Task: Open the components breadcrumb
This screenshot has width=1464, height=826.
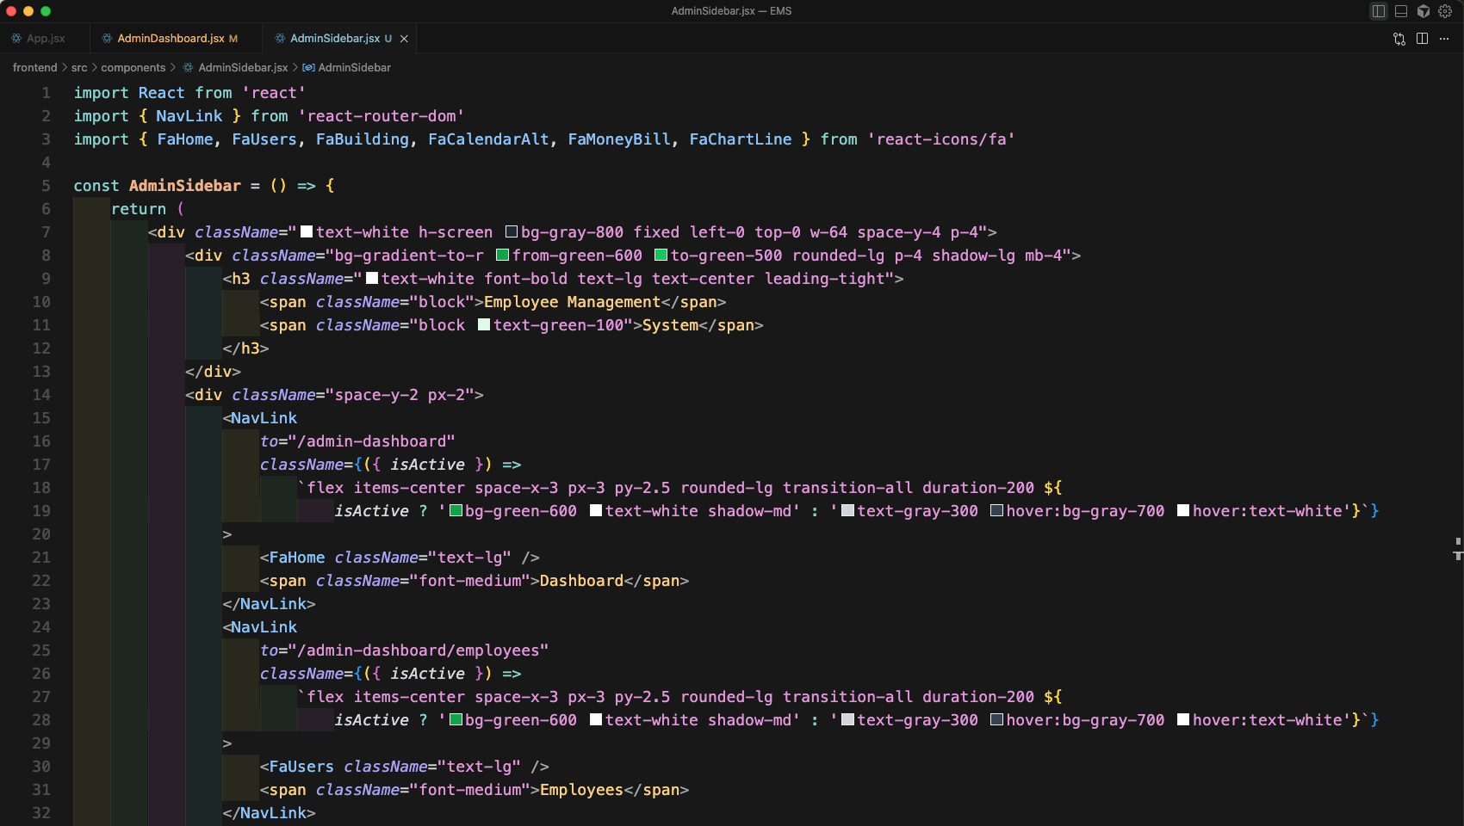Action: click(133, 67)
